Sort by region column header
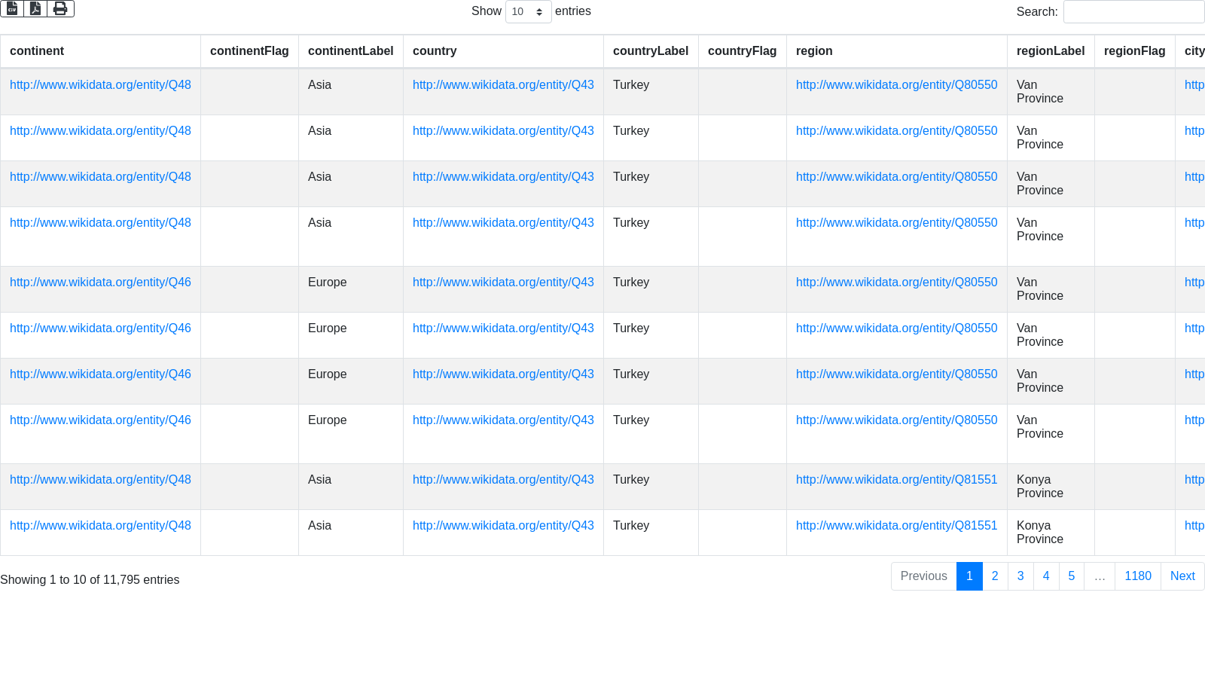 click(814, 51)
